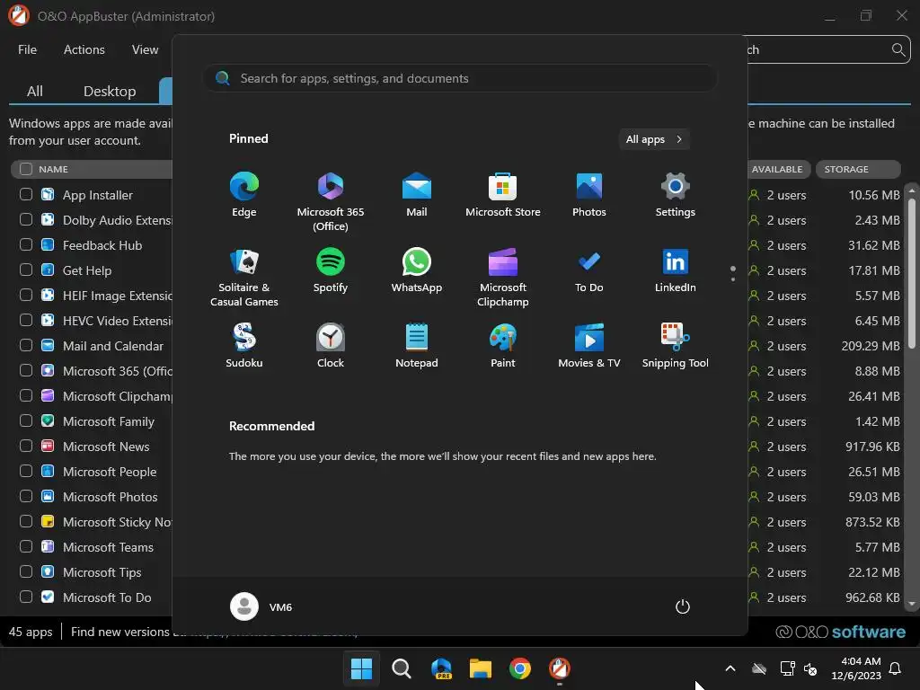The height and width of the screenshot is (690, 920).
Task: Open the Clock pinned app
Action: point(331,346)
